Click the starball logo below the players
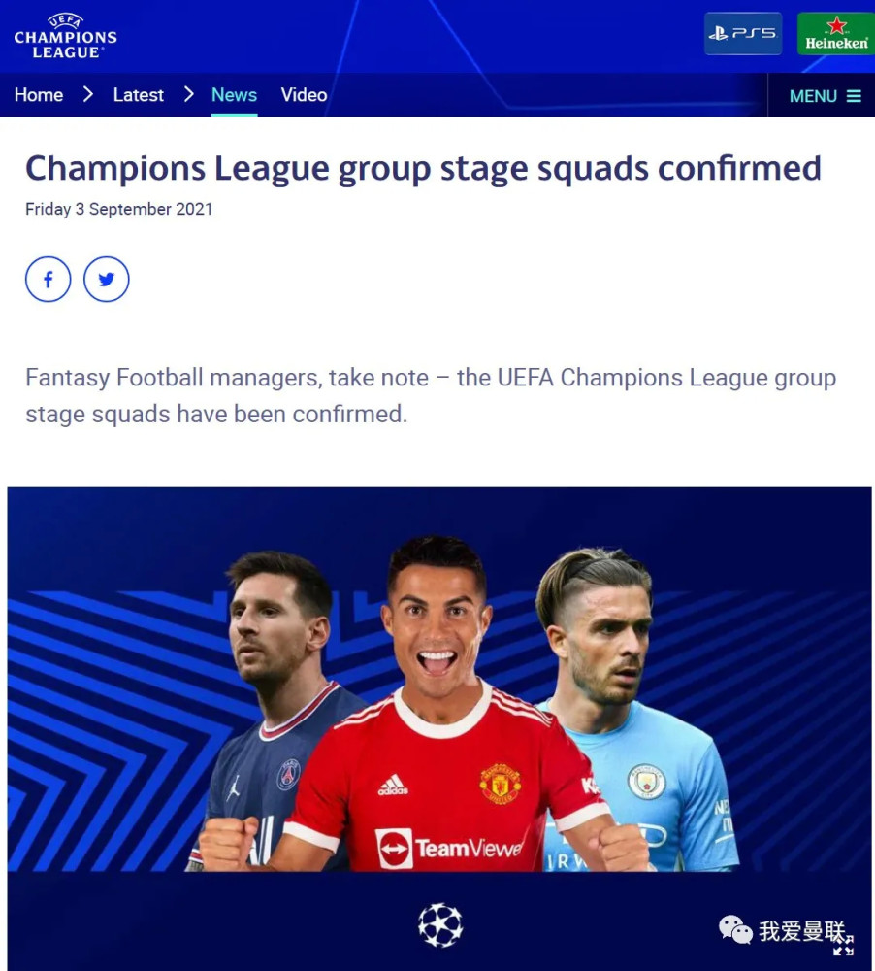The height and width of the screenshot is (971, 875). point(440,925)
